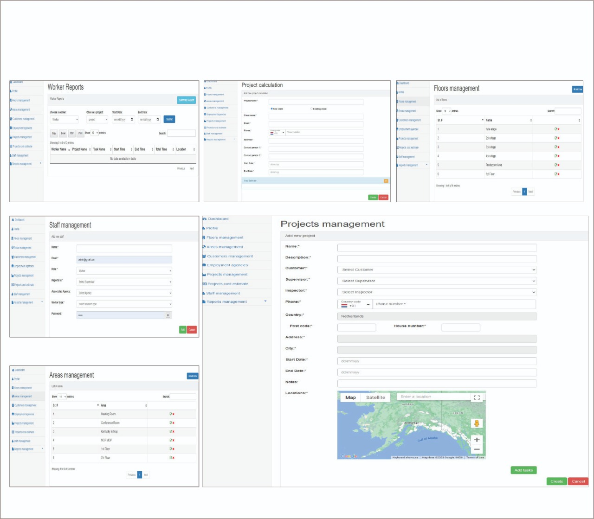Open 'choose a worker' dropdown in Worker Reports
Image resolution: width=594 pixels, height=519 pixels.
[64, 120]
